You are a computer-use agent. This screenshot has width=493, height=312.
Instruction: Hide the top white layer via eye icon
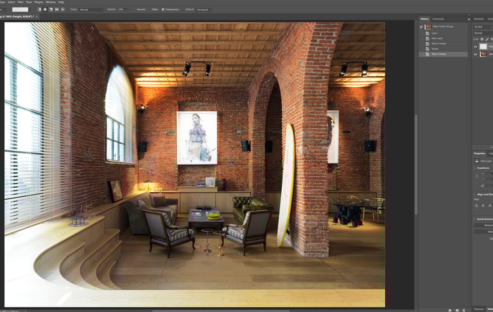pos(476,47)
